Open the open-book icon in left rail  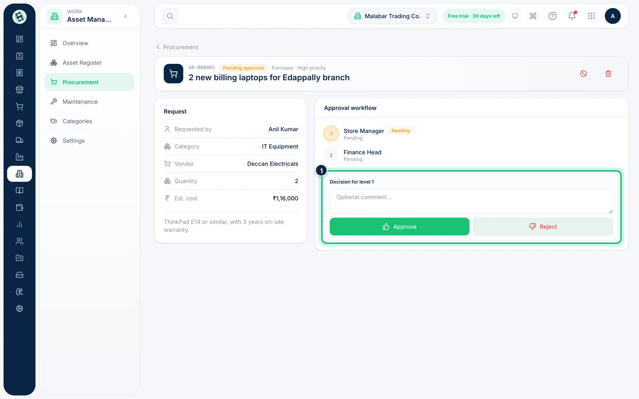coord(19,191)
